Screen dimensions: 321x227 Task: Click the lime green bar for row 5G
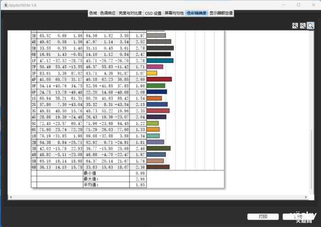(153, 123)
